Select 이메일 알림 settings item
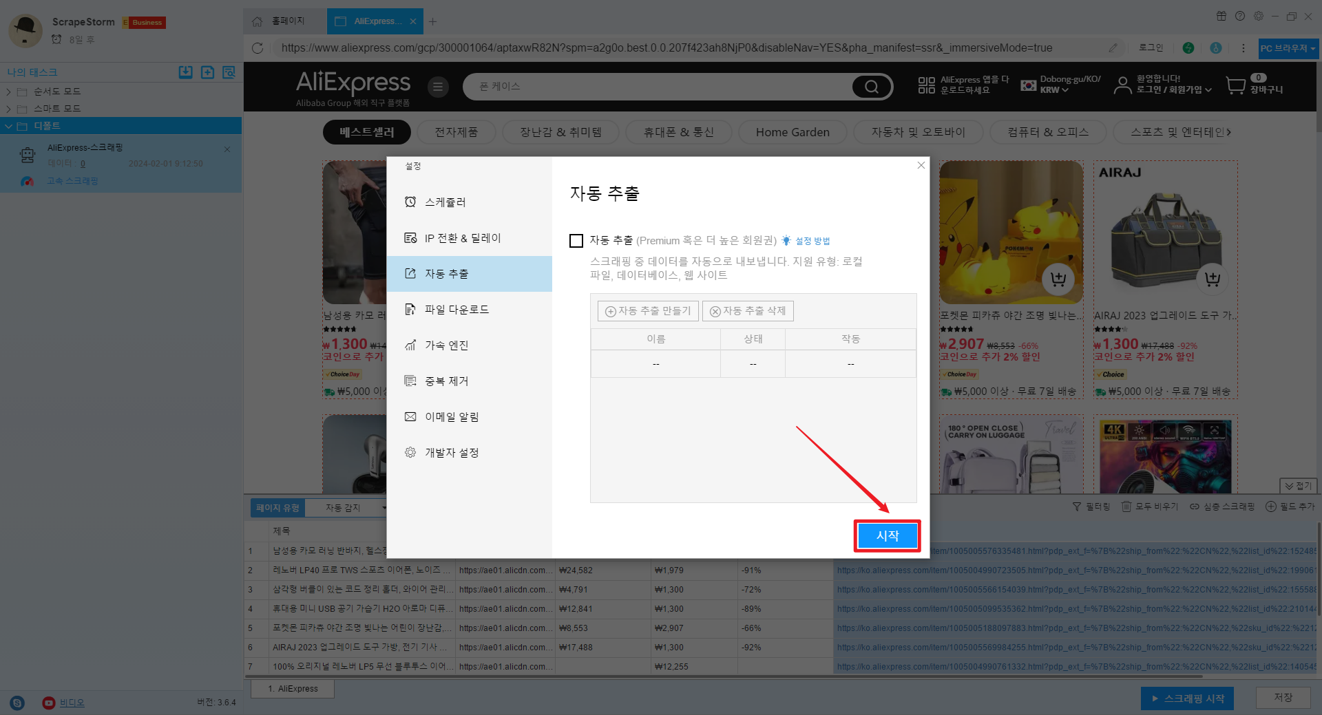The width and height of the screenshot is (1322, 715). 470,417
